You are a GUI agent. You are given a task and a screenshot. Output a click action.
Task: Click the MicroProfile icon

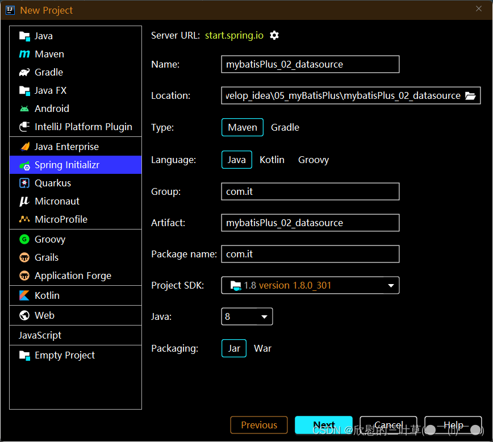click(x=24, y=219)
